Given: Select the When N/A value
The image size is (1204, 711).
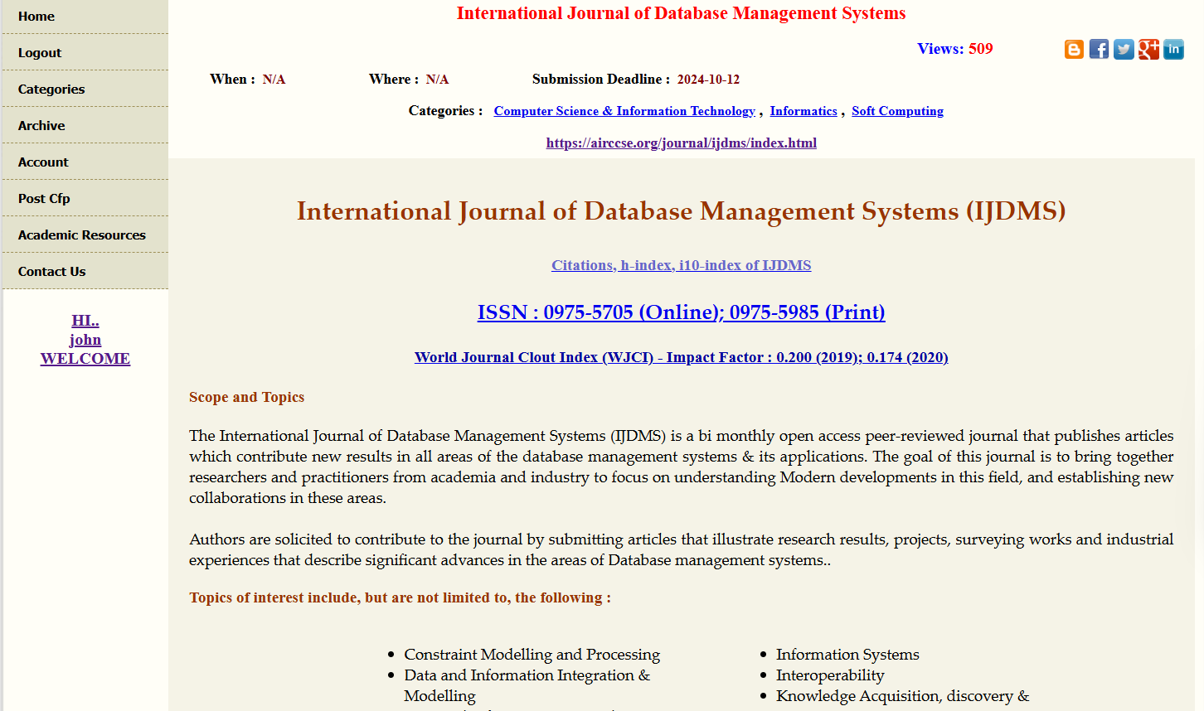Looking at the screenshot, I should 274,80.
